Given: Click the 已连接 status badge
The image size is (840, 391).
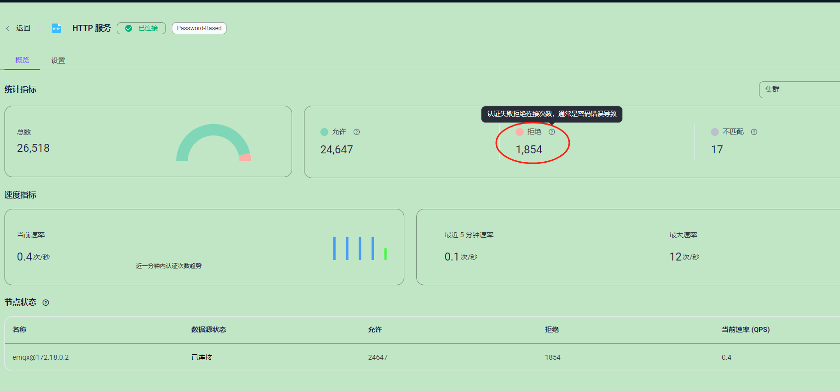Looking at the screenshot, I should pos(141,28).
